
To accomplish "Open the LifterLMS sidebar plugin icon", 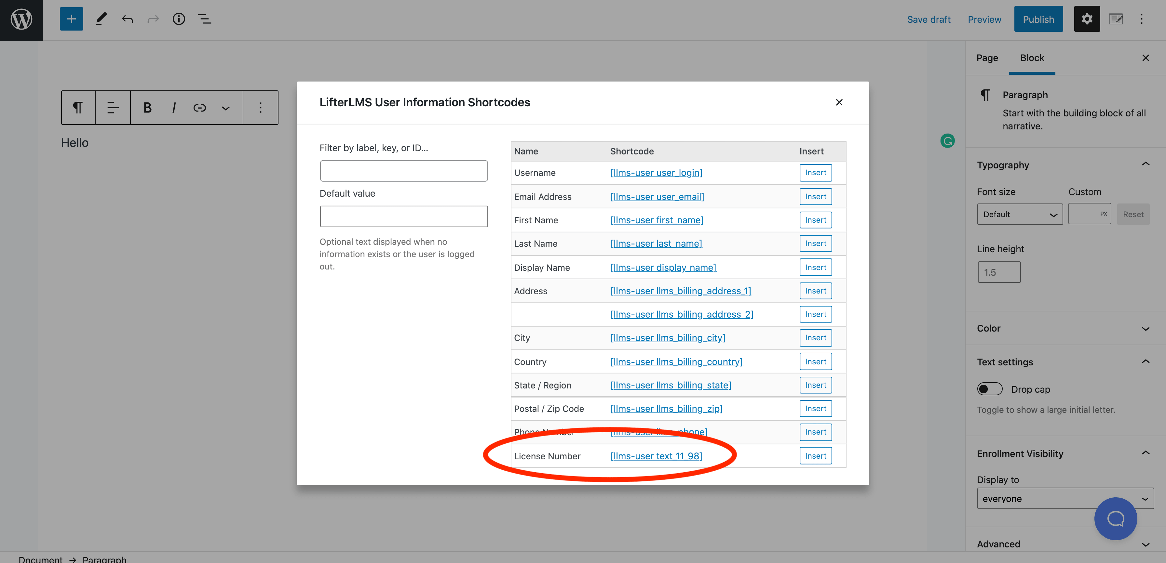I will [1116, 19].
